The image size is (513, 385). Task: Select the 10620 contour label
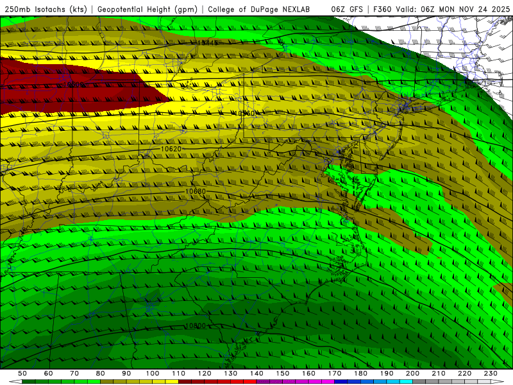point(171,149)
